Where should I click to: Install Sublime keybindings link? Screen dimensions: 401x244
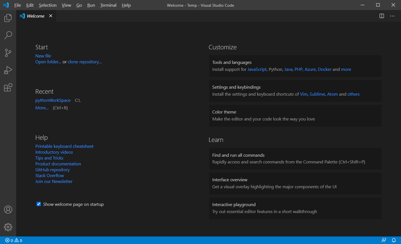317,94
